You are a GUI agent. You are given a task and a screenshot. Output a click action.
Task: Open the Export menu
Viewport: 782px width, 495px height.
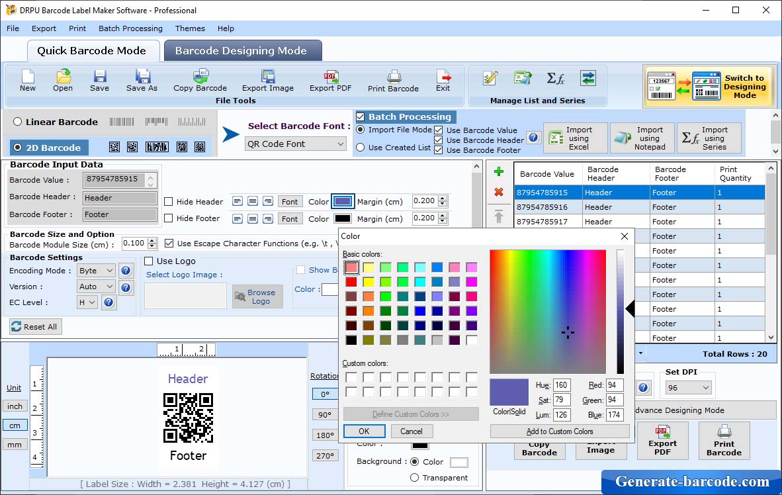click(44, 28)
